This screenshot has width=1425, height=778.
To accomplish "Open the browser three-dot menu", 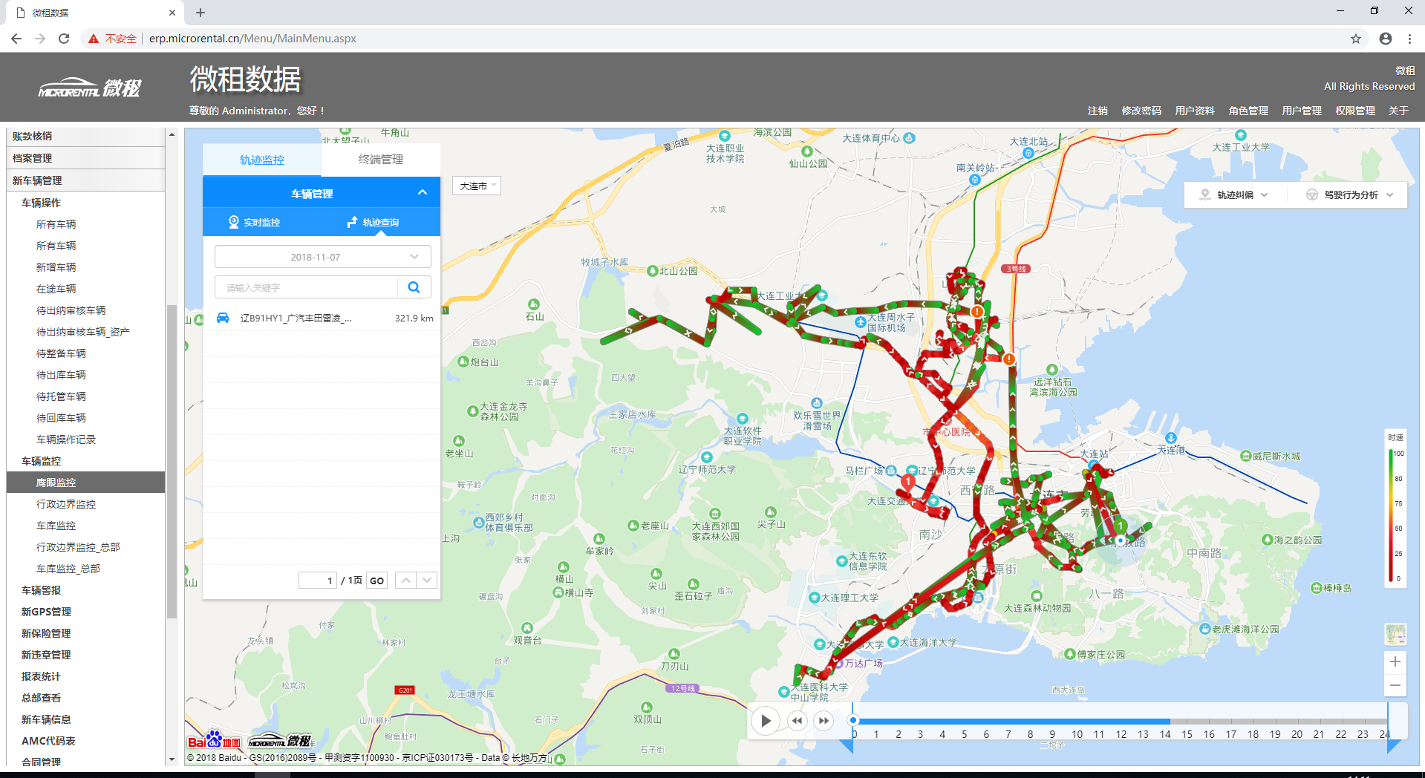I will point(1409,39).
